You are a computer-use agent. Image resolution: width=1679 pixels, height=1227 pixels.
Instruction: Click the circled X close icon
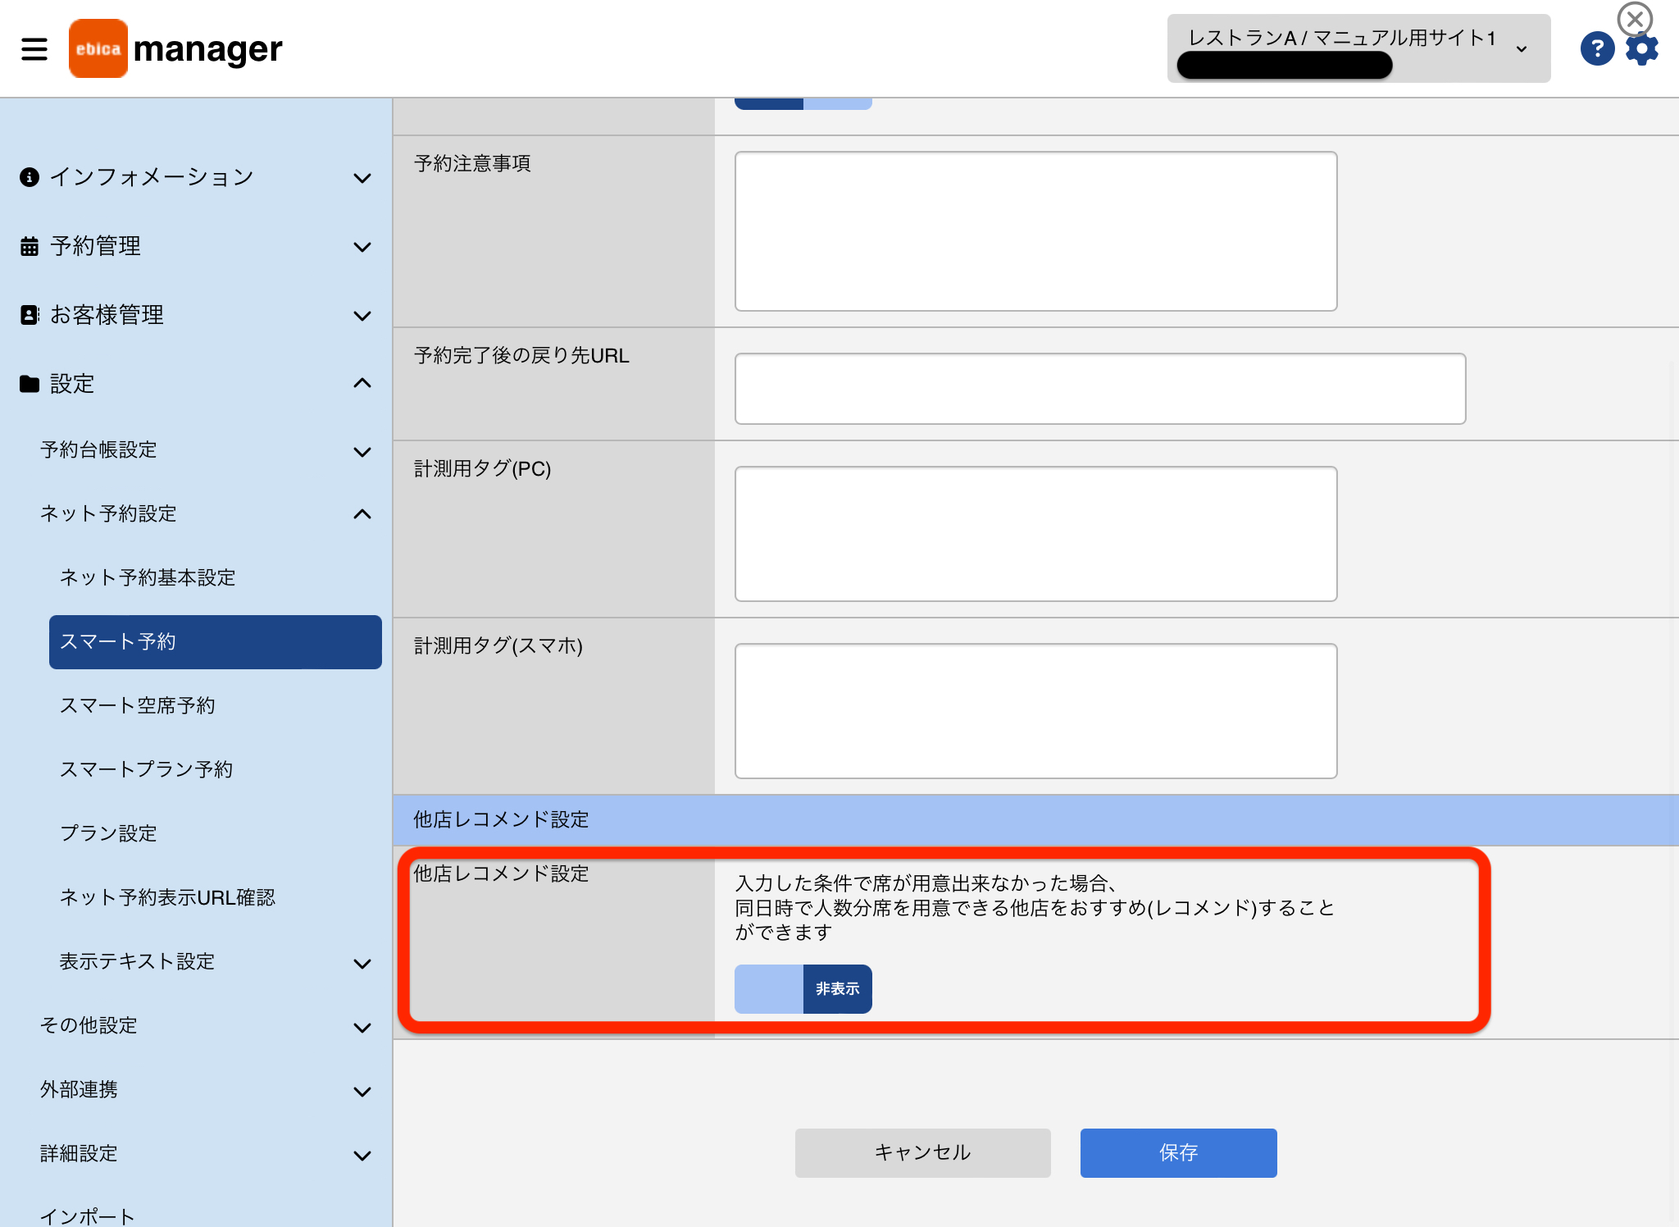(x=1635, y=18)
